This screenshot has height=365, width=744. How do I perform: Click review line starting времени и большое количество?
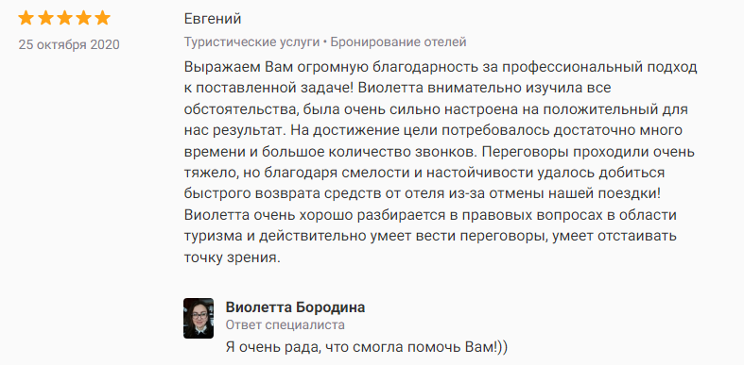click(x=440, y=153)
